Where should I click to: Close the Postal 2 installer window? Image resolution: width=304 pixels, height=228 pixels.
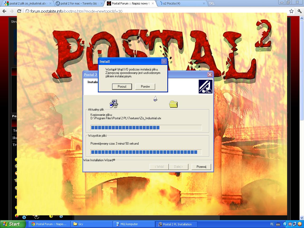coord(210,75)
